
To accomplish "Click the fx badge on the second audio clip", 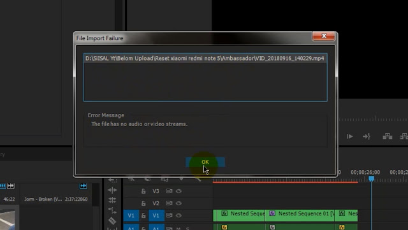I will point(272,227).
